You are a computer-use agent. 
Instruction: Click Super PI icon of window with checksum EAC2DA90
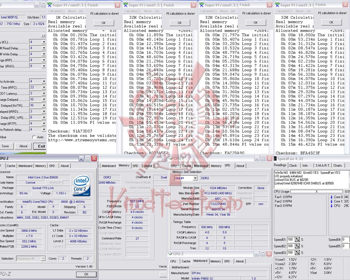point(202,5)
